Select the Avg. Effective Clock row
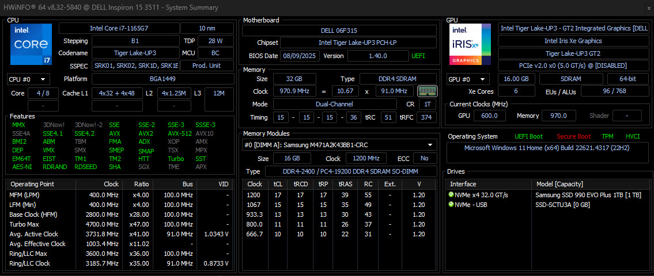This screenshot has height=276, width=654. (x=119, y=244)
